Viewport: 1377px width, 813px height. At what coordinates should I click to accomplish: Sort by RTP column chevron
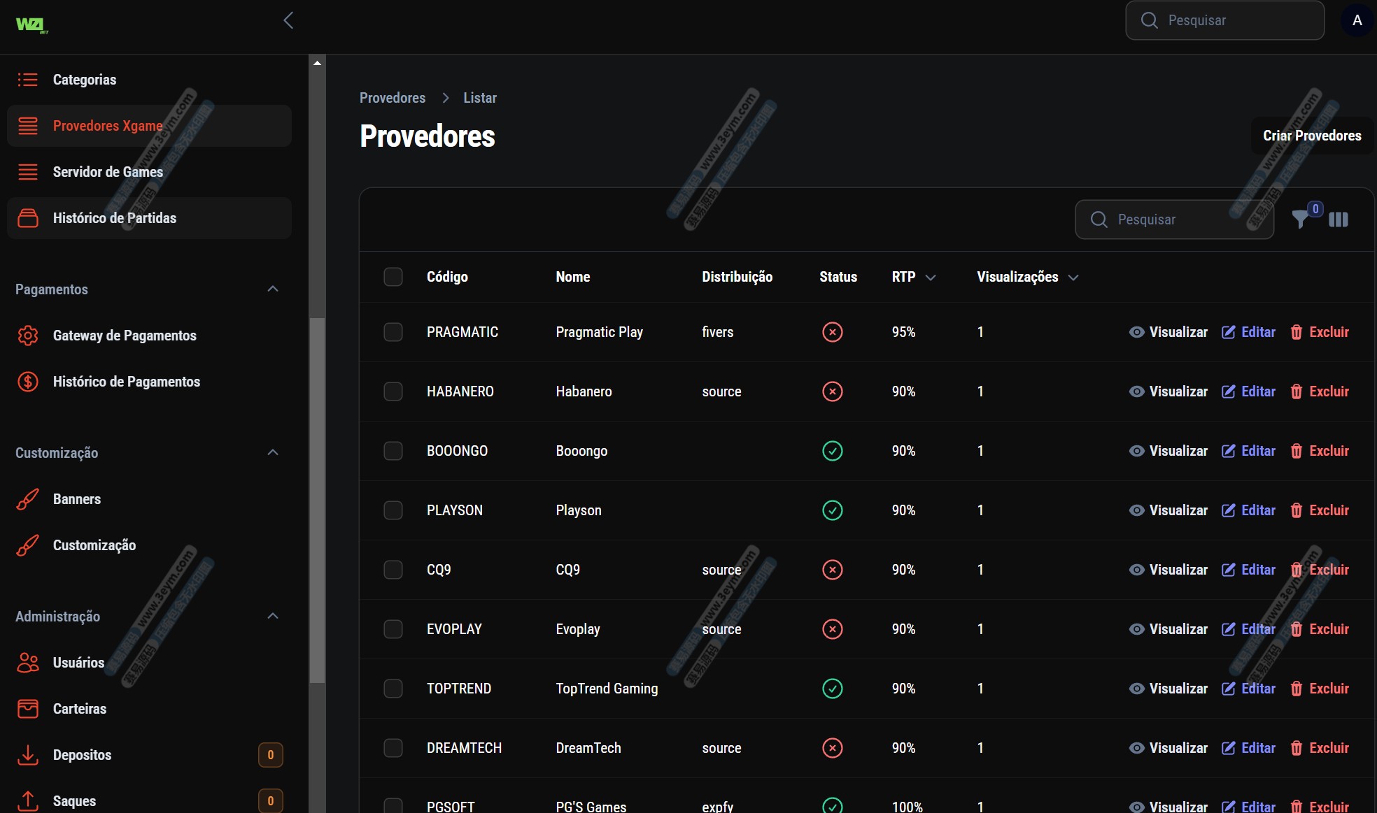931,278
